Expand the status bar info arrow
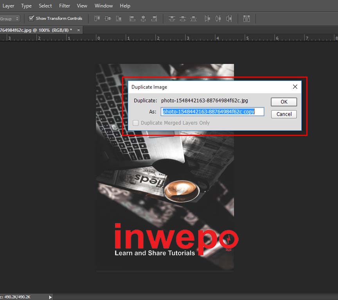This screenshot has height=300, width=338. [x=50, y=297]
